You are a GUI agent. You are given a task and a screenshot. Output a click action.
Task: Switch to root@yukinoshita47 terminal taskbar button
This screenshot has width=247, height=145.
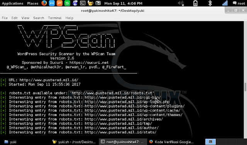[x=123, y=142]
